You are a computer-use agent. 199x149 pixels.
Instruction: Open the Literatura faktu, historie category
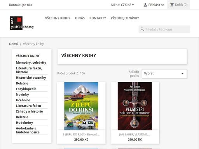[29, 70]
